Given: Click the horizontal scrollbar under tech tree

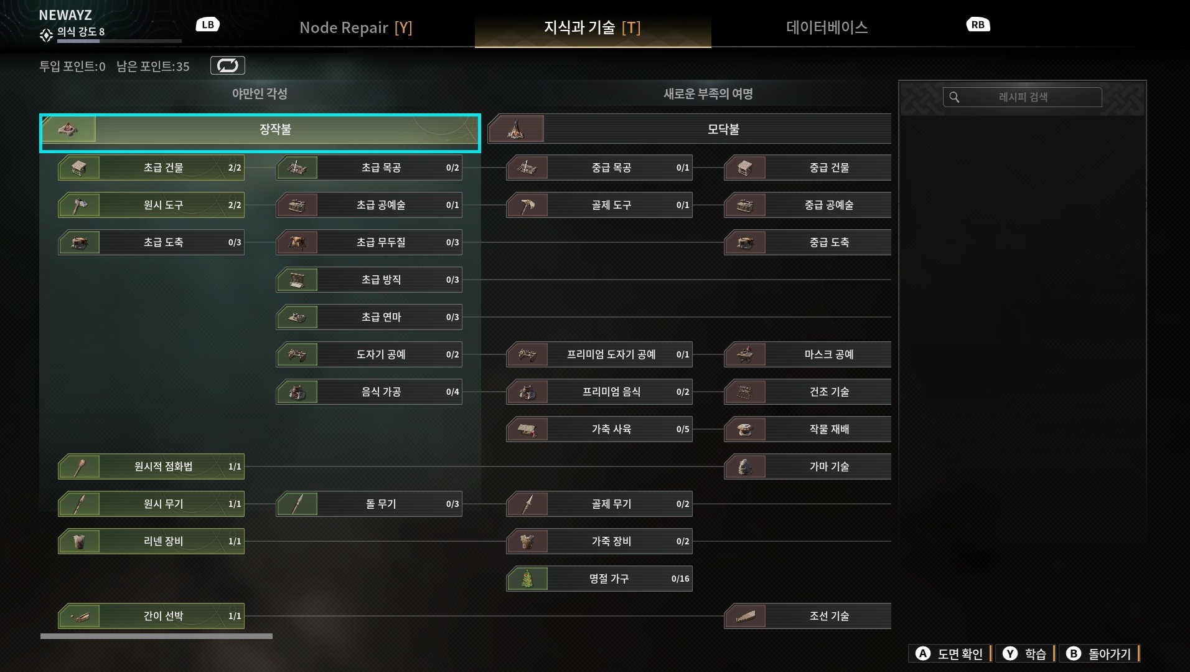Looking at the screenshot, I should coord(156,636).
